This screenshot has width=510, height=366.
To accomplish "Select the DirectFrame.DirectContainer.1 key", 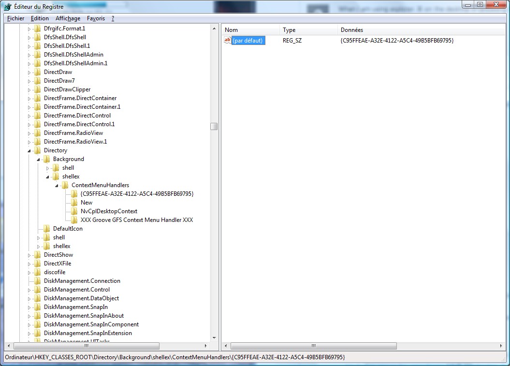I will [82, 107].
